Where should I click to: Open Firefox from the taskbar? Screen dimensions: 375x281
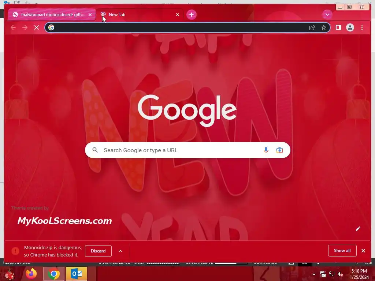tap(31, 274)
